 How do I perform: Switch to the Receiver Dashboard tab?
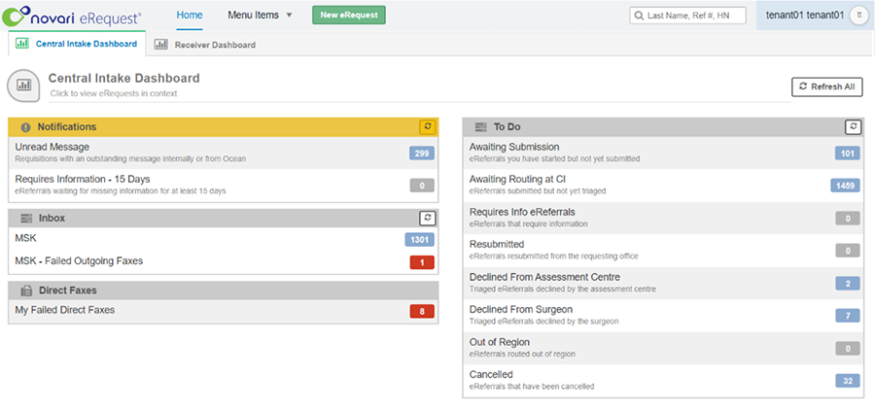[x=205, y=45]
